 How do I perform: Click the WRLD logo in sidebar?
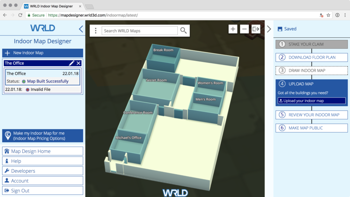43,28
